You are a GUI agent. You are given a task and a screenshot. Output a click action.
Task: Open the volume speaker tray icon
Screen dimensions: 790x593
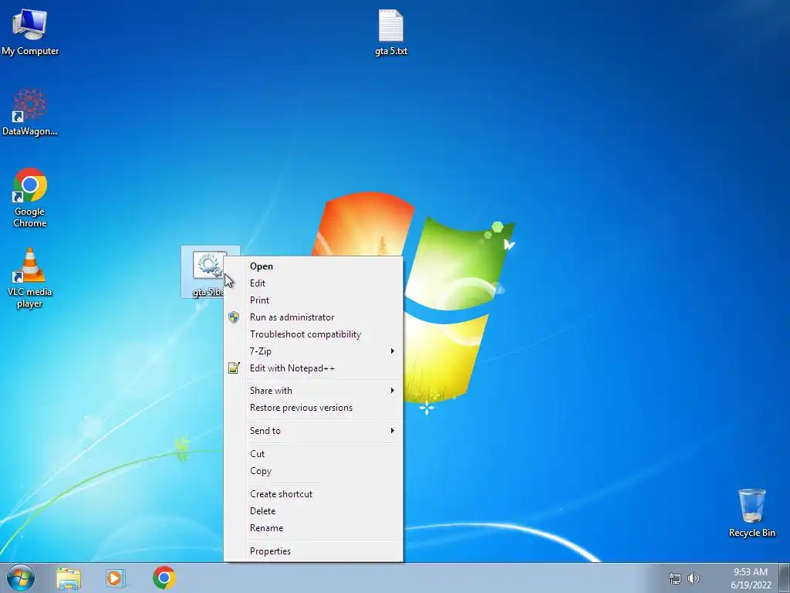694,578
